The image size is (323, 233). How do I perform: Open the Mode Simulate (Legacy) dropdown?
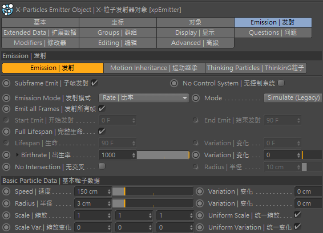(x=293, y=98)
